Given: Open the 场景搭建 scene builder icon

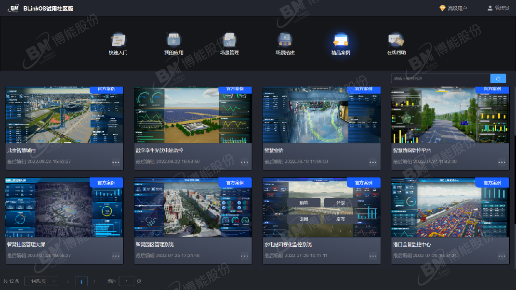Looking at the screenshot, I should coord(285,40).
